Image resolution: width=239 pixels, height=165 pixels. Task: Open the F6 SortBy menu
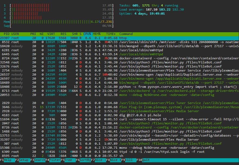(x=83, y=160)
